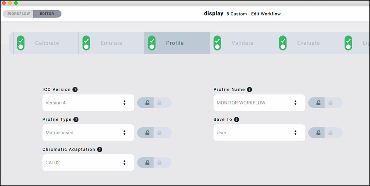Open help for Profile Name
Image resolution: width=370 pixels, height=186 pixels.
pos(249,89)
